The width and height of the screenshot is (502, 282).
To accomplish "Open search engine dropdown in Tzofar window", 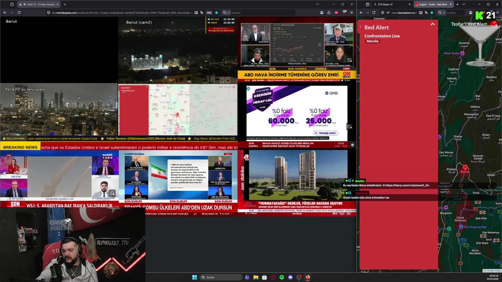I will (x=441, y=13).
